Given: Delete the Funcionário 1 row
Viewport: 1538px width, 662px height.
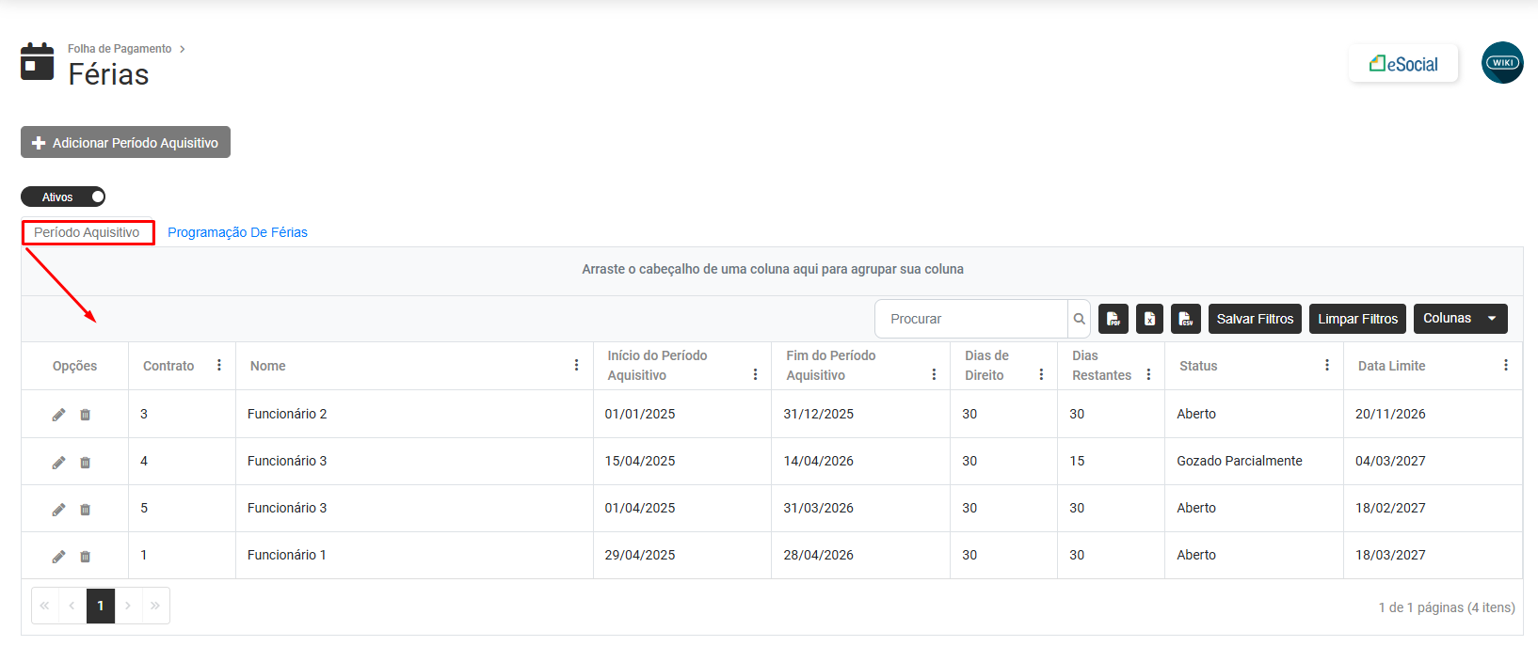Looking at the screenshot, I should tap(85, 556).
